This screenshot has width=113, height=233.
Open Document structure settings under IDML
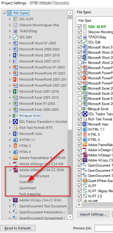click(34, 176)
